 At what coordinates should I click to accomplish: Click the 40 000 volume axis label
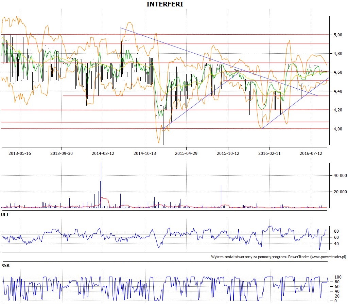coord(340,176)
